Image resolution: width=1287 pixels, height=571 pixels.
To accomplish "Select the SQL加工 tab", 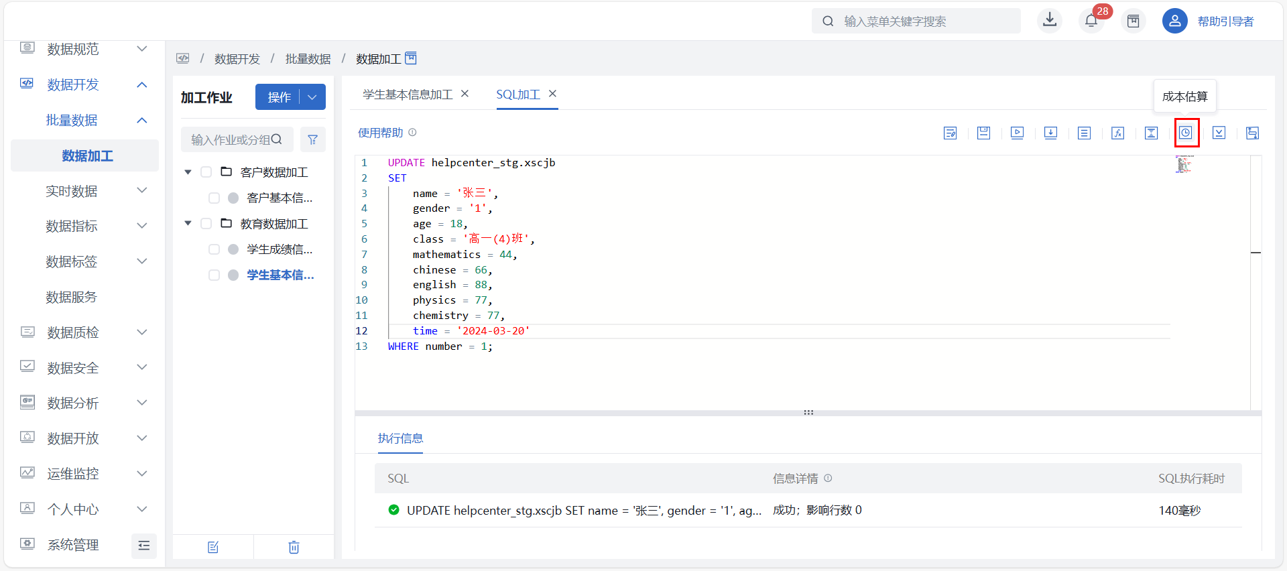I will click(x=517, y=94).
